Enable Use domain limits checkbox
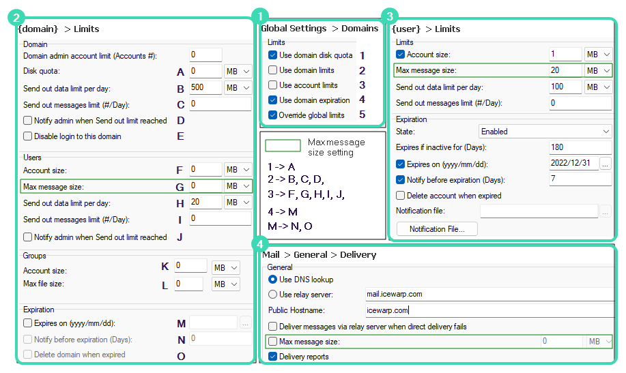 pyautogui.click(x=272, y=70)
